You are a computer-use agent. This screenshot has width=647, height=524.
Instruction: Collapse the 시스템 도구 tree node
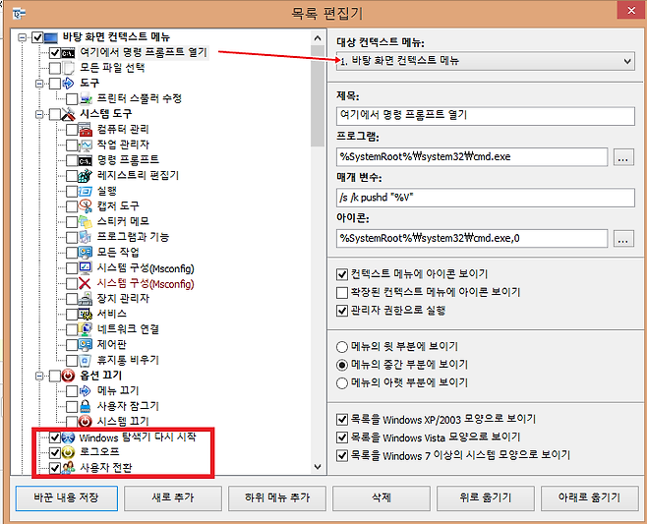pos(25,114)
